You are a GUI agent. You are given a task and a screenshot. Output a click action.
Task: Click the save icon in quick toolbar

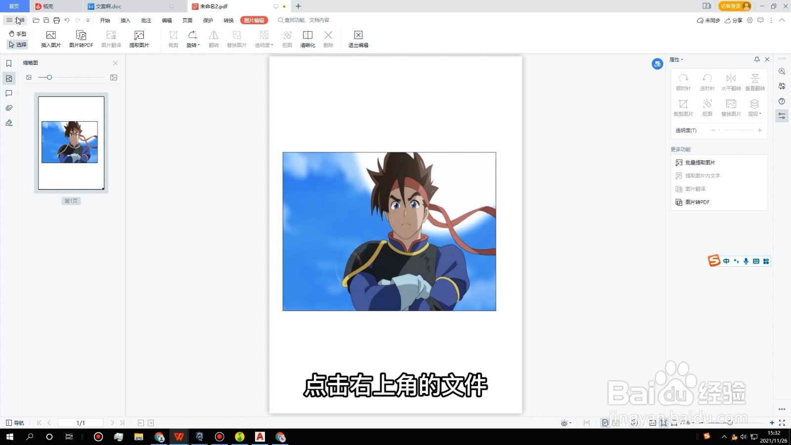tap(46, 20)
